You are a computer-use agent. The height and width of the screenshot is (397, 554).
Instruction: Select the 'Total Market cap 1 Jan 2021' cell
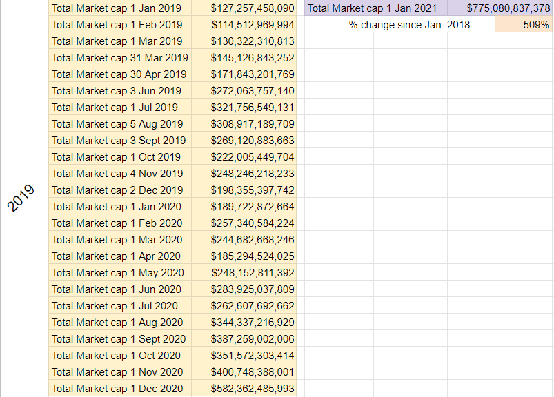click(x=376, y=8)
